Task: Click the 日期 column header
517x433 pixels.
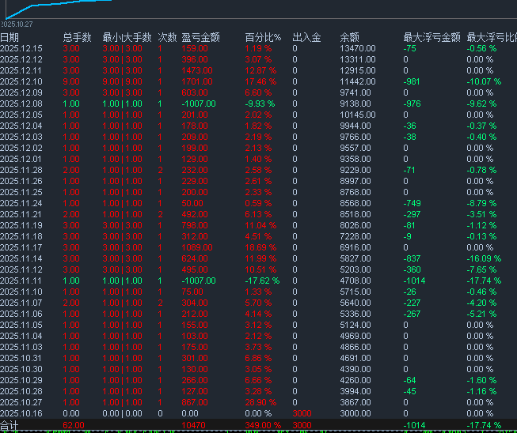Action: click(x=10, y=37)
